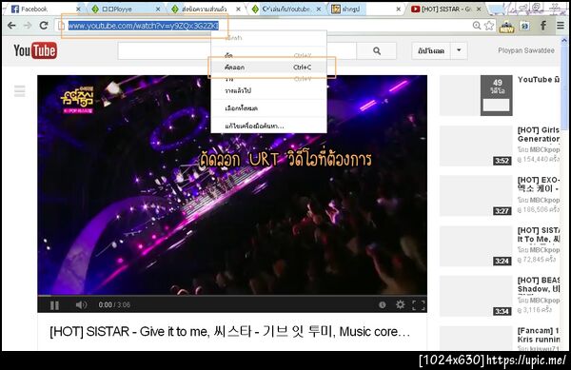Open the thumbnail with duration 3:24
This screenshot has height=370, width=571.
(476, 246)
